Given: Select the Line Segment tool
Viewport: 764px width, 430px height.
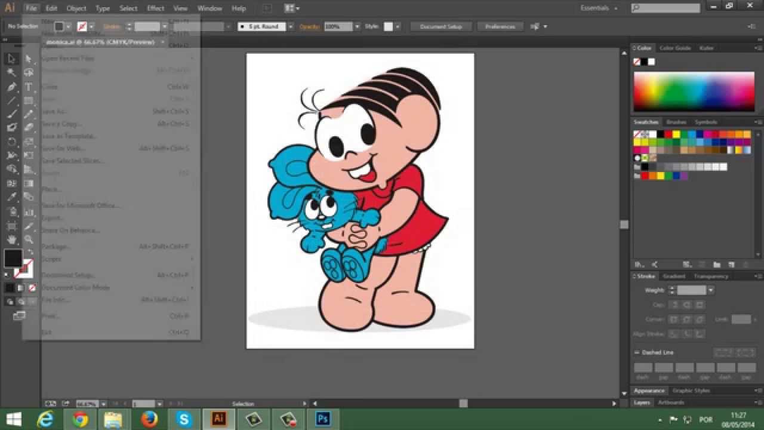Looking at the screenshot, I should pos(11,100).
